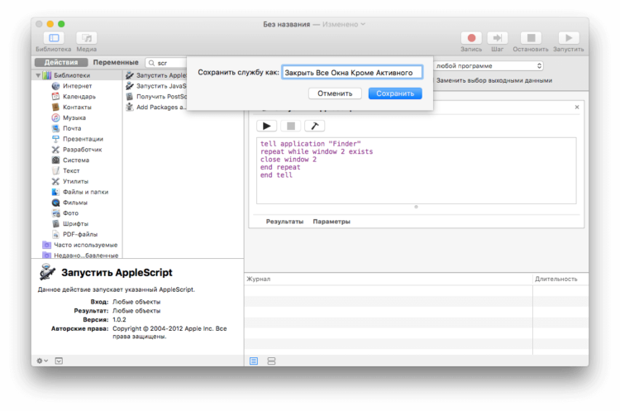Show the log list view
The width and height of the screenshot is (620, 411).
pyautogui.click(x=254, y=361)
